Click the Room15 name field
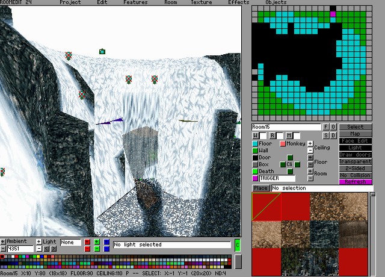 [x=286, y=127]
